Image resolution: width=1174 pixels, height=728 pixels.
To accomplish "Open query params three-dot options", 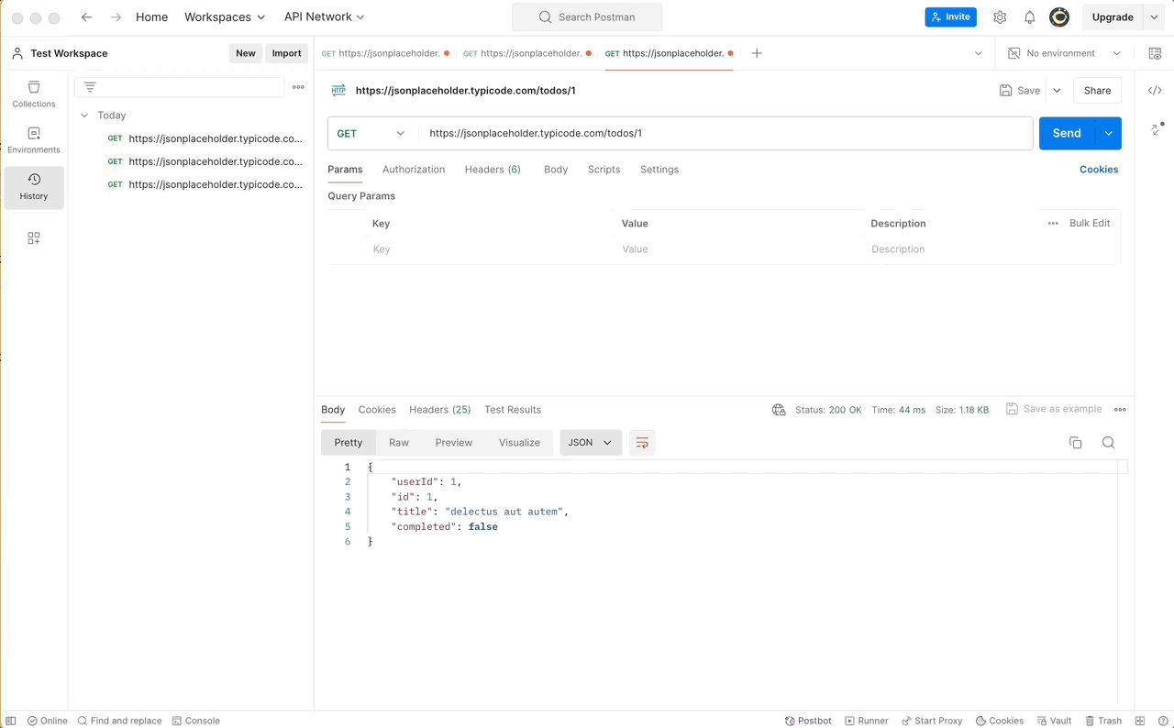I will point(1053,224).
